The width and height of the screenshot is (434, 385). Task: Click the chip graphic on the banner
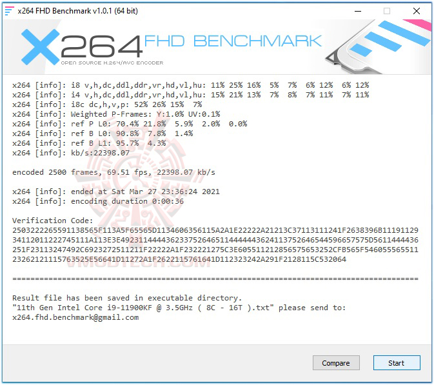coord(378,46)
